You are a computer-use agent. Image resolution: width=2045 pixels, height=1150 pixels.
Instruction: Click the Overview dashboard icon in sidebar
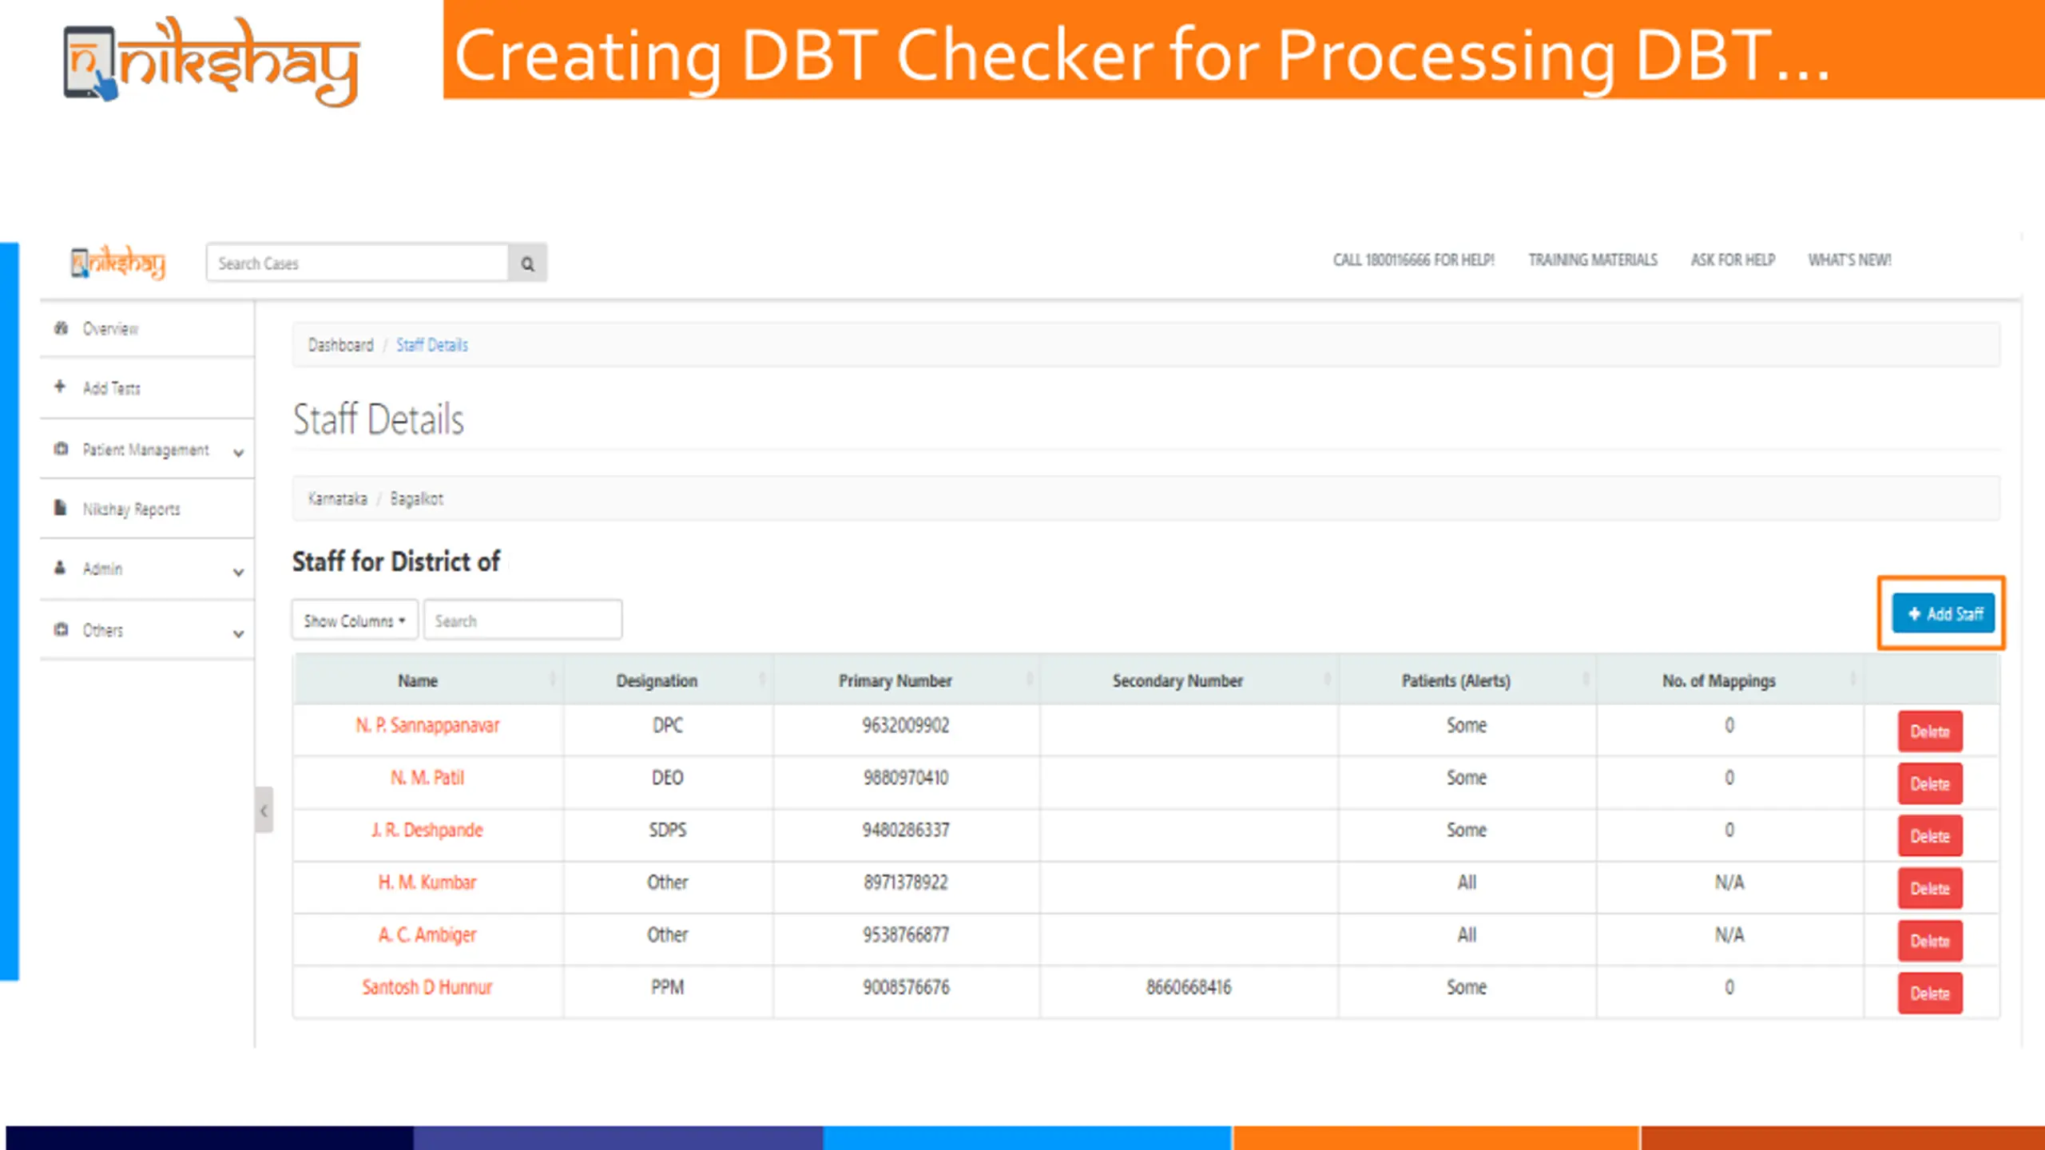[61, 328]
